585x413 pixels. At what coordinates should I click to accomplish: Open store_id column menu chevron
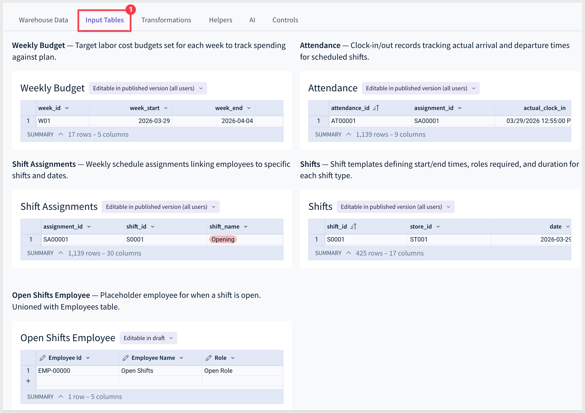pos(438,226)
